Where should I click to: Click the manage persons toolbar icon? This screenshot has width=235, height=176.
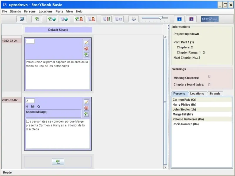(x=91, y=19)
